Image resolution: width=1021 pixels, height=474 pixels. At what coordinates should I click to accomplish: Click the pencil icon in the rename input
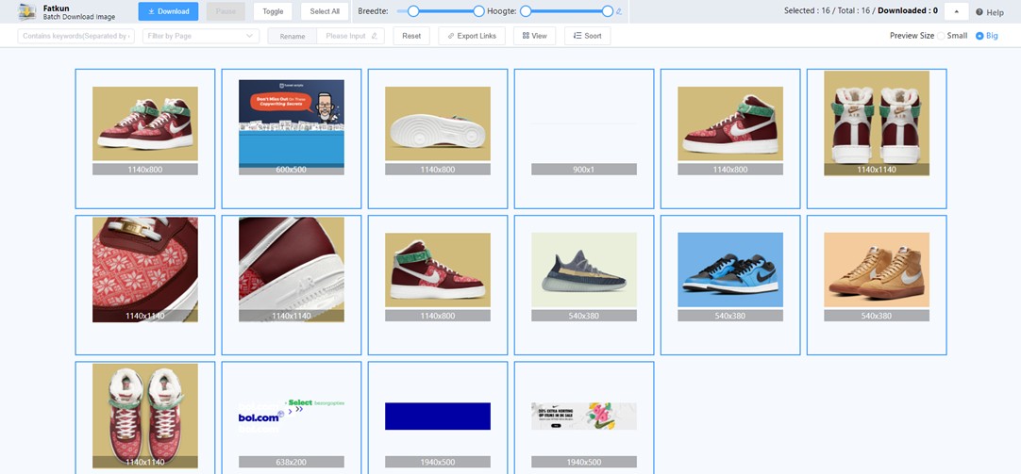[x=375, y=36]
